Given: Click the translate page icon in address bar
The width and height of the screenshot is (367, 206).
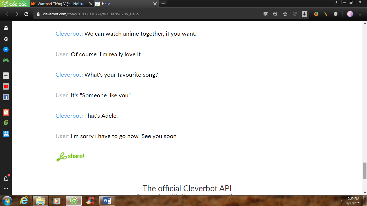Looking at the screenshot, I should coord(266,14).
